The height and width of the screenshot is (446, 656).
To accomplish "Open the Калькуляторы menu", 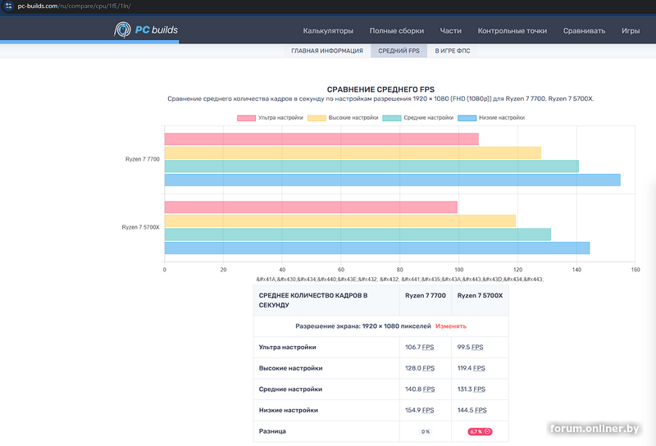I will tap(328, 31).
